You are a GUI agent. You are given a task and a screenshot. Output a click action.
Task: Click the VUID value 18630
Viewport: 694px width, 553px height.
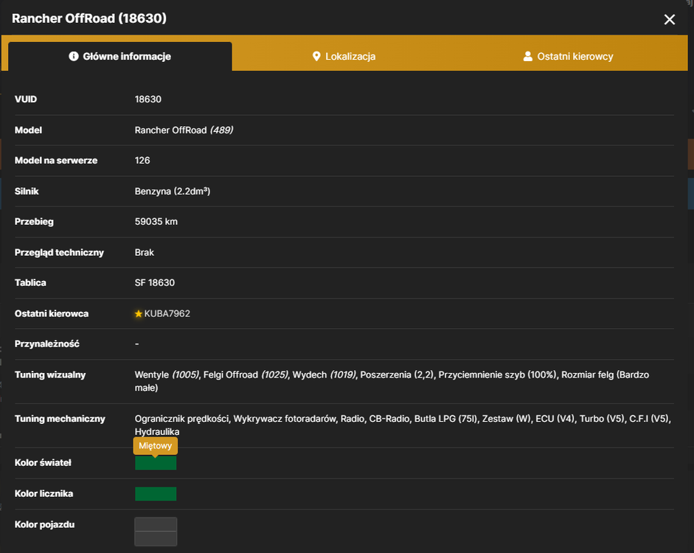(x=148, y=100)
